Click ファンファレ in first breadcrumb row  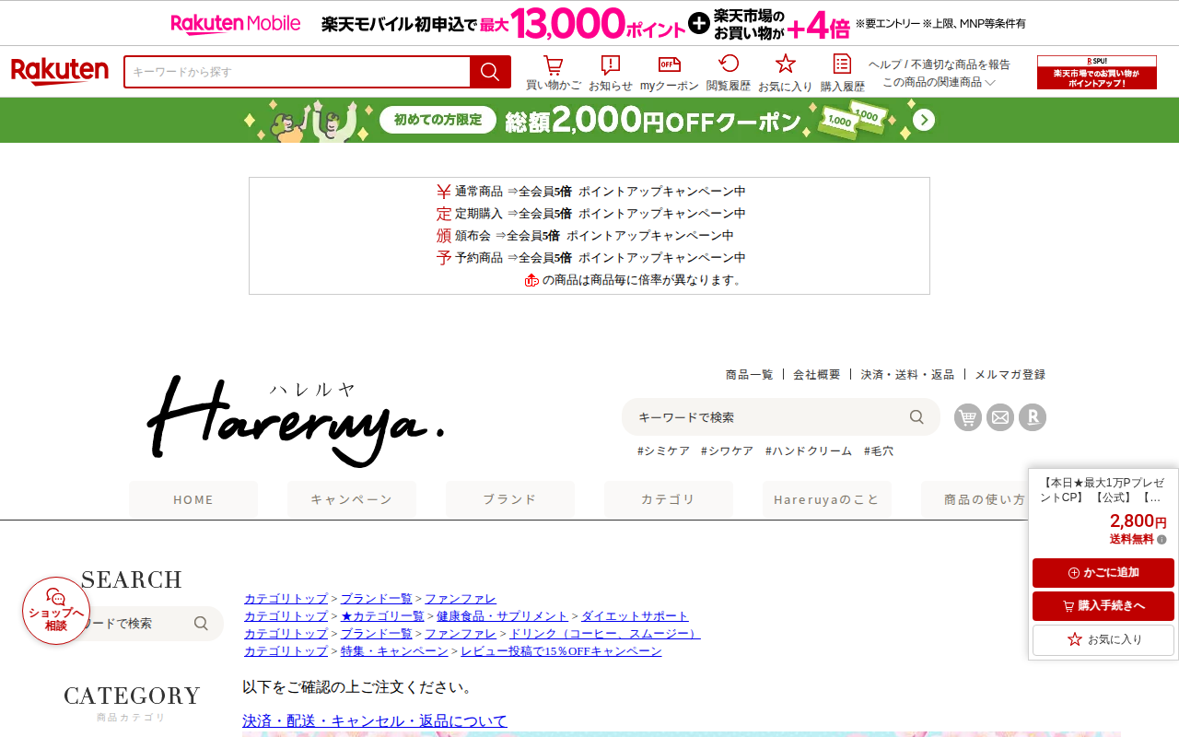pos(461,599)
